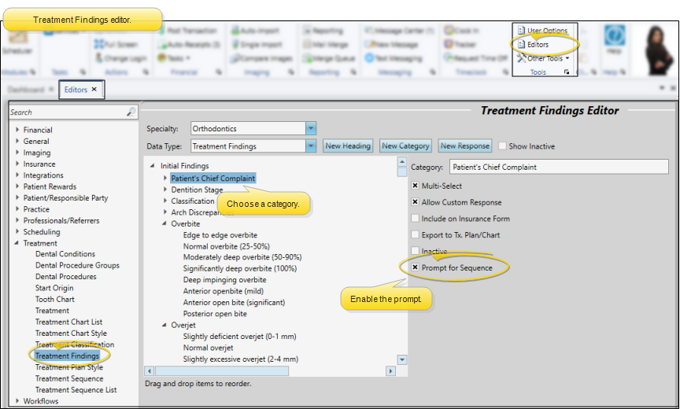Click the Tools group dialog launcher
The image size is (680, 409).
[x=567, y=72]
